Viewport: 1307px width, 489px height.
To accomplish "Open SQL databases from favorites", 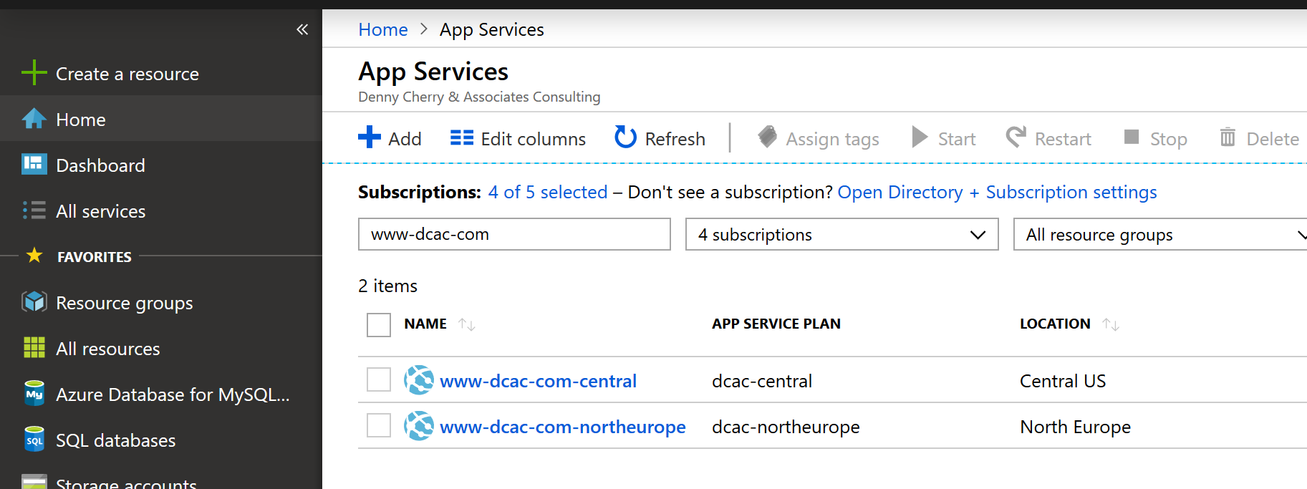I will pos(115,440).
